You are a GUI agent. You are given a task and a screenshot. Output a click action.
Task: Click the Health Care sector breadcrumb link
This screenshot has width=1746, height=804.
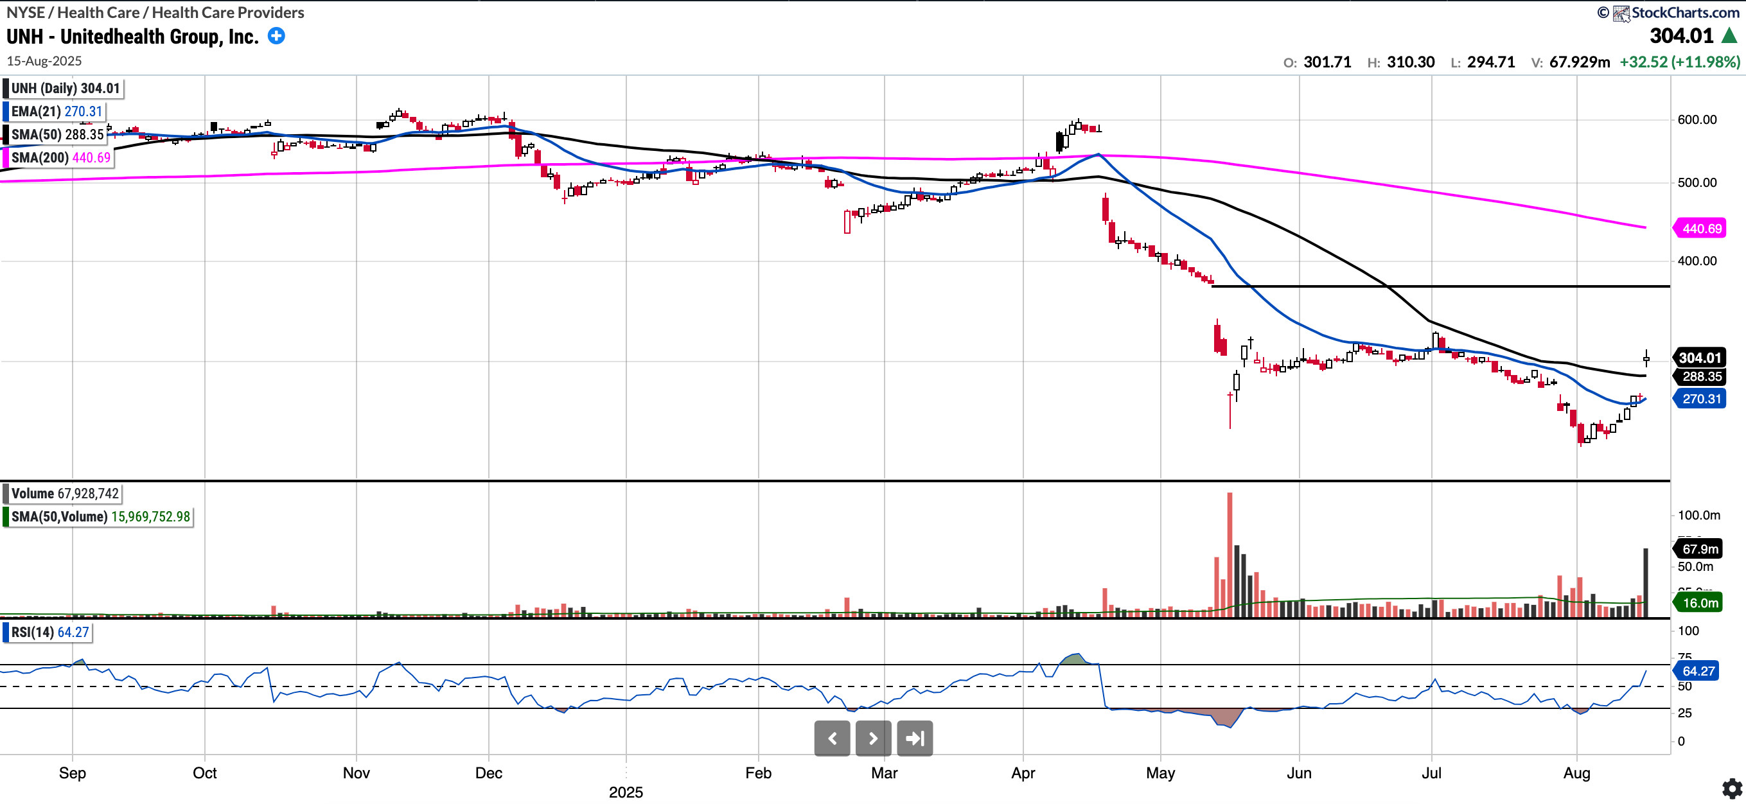tap(98, 12)
